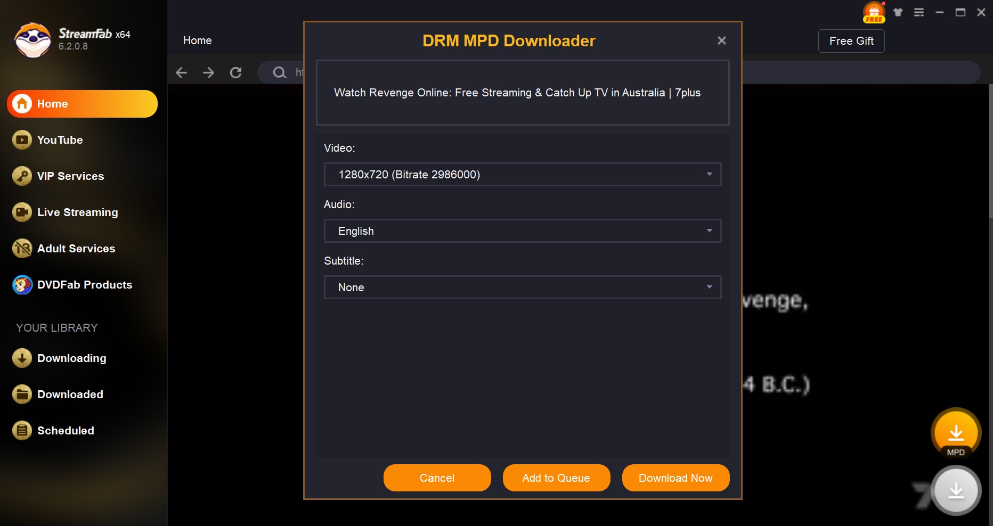993x526 pixels.
Task: Open the Audio language dropdown
Action: pos(523,231)
